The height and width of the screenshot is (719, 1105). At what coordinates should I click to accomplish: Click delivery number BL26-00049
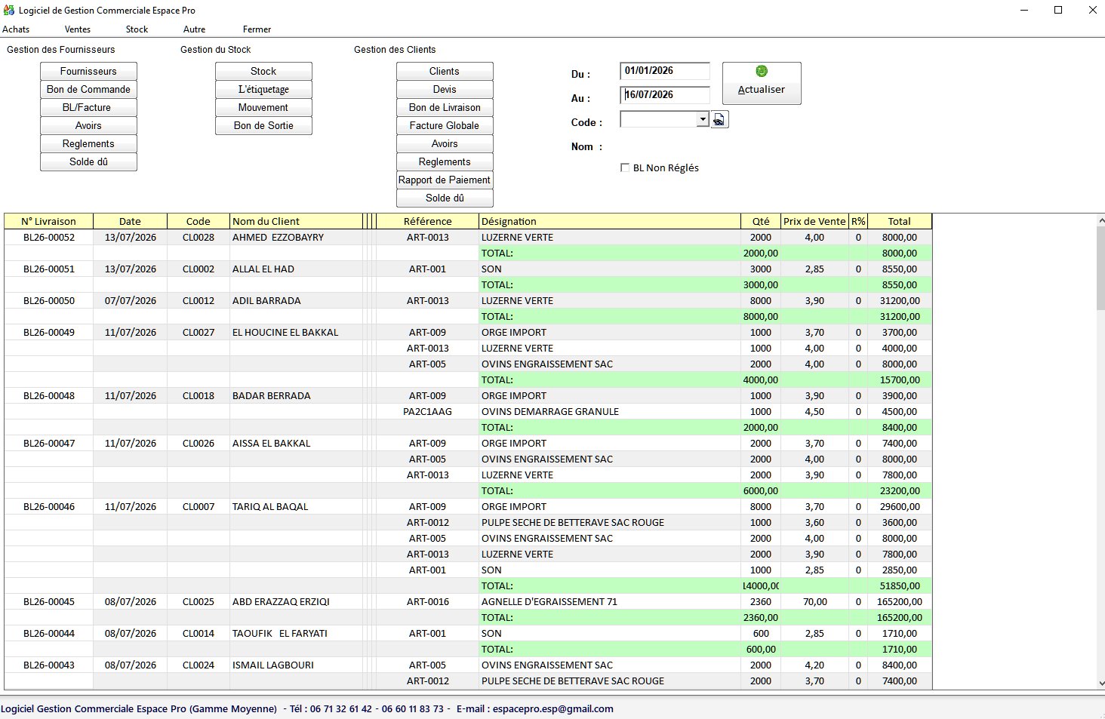(x=49, y=332)
